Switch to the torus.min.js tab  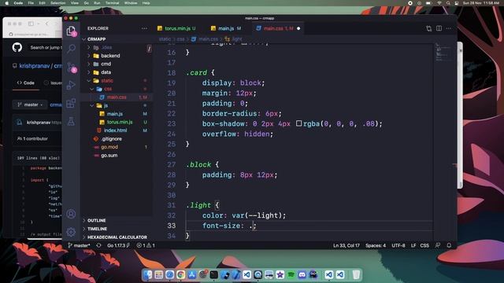[x=176, y=28]
